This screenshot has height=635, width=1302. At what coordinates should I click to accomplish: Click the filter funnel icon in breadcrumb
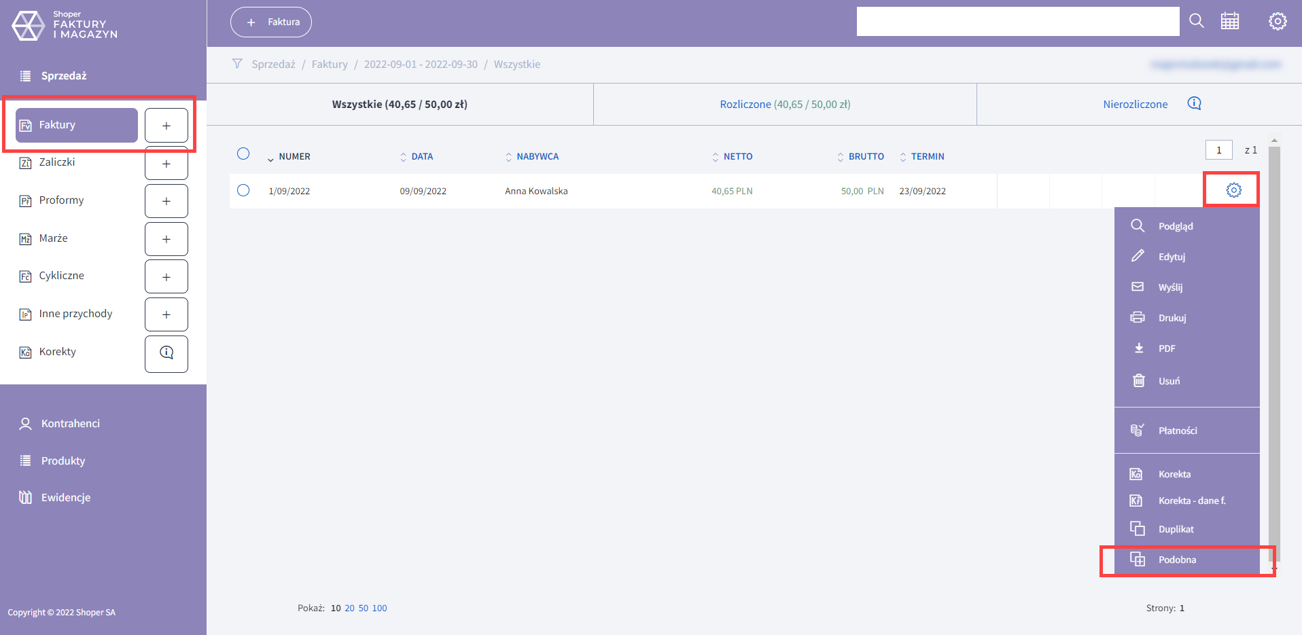pos(237,64)
